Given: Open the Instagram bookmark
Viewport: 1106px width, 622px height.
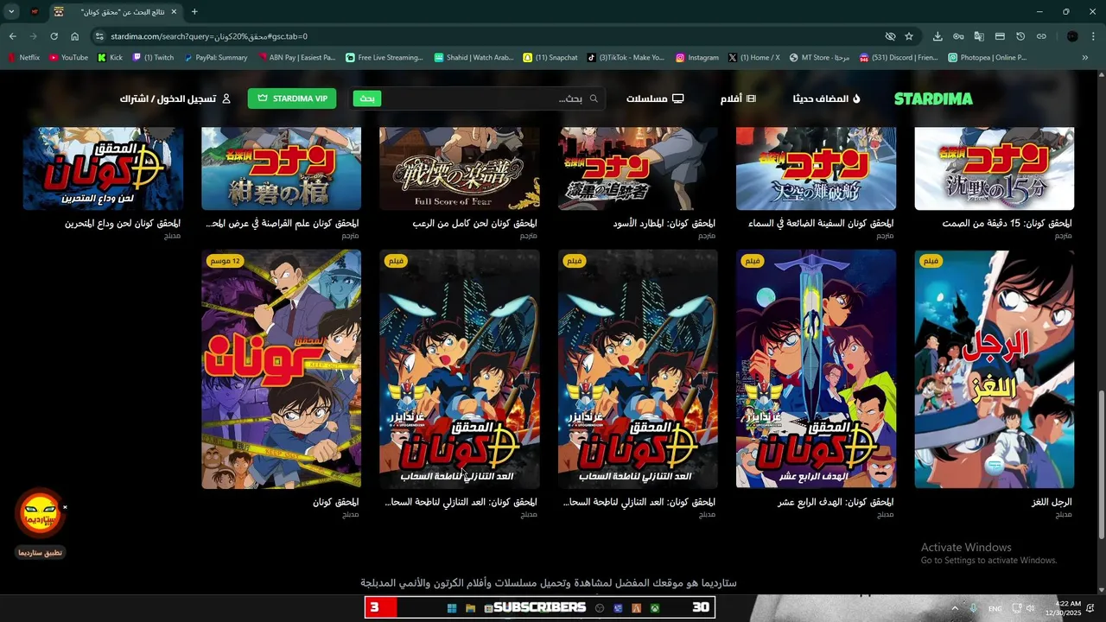Looking at the screenshot, I should pyautogui.click(x=696, y=58).
